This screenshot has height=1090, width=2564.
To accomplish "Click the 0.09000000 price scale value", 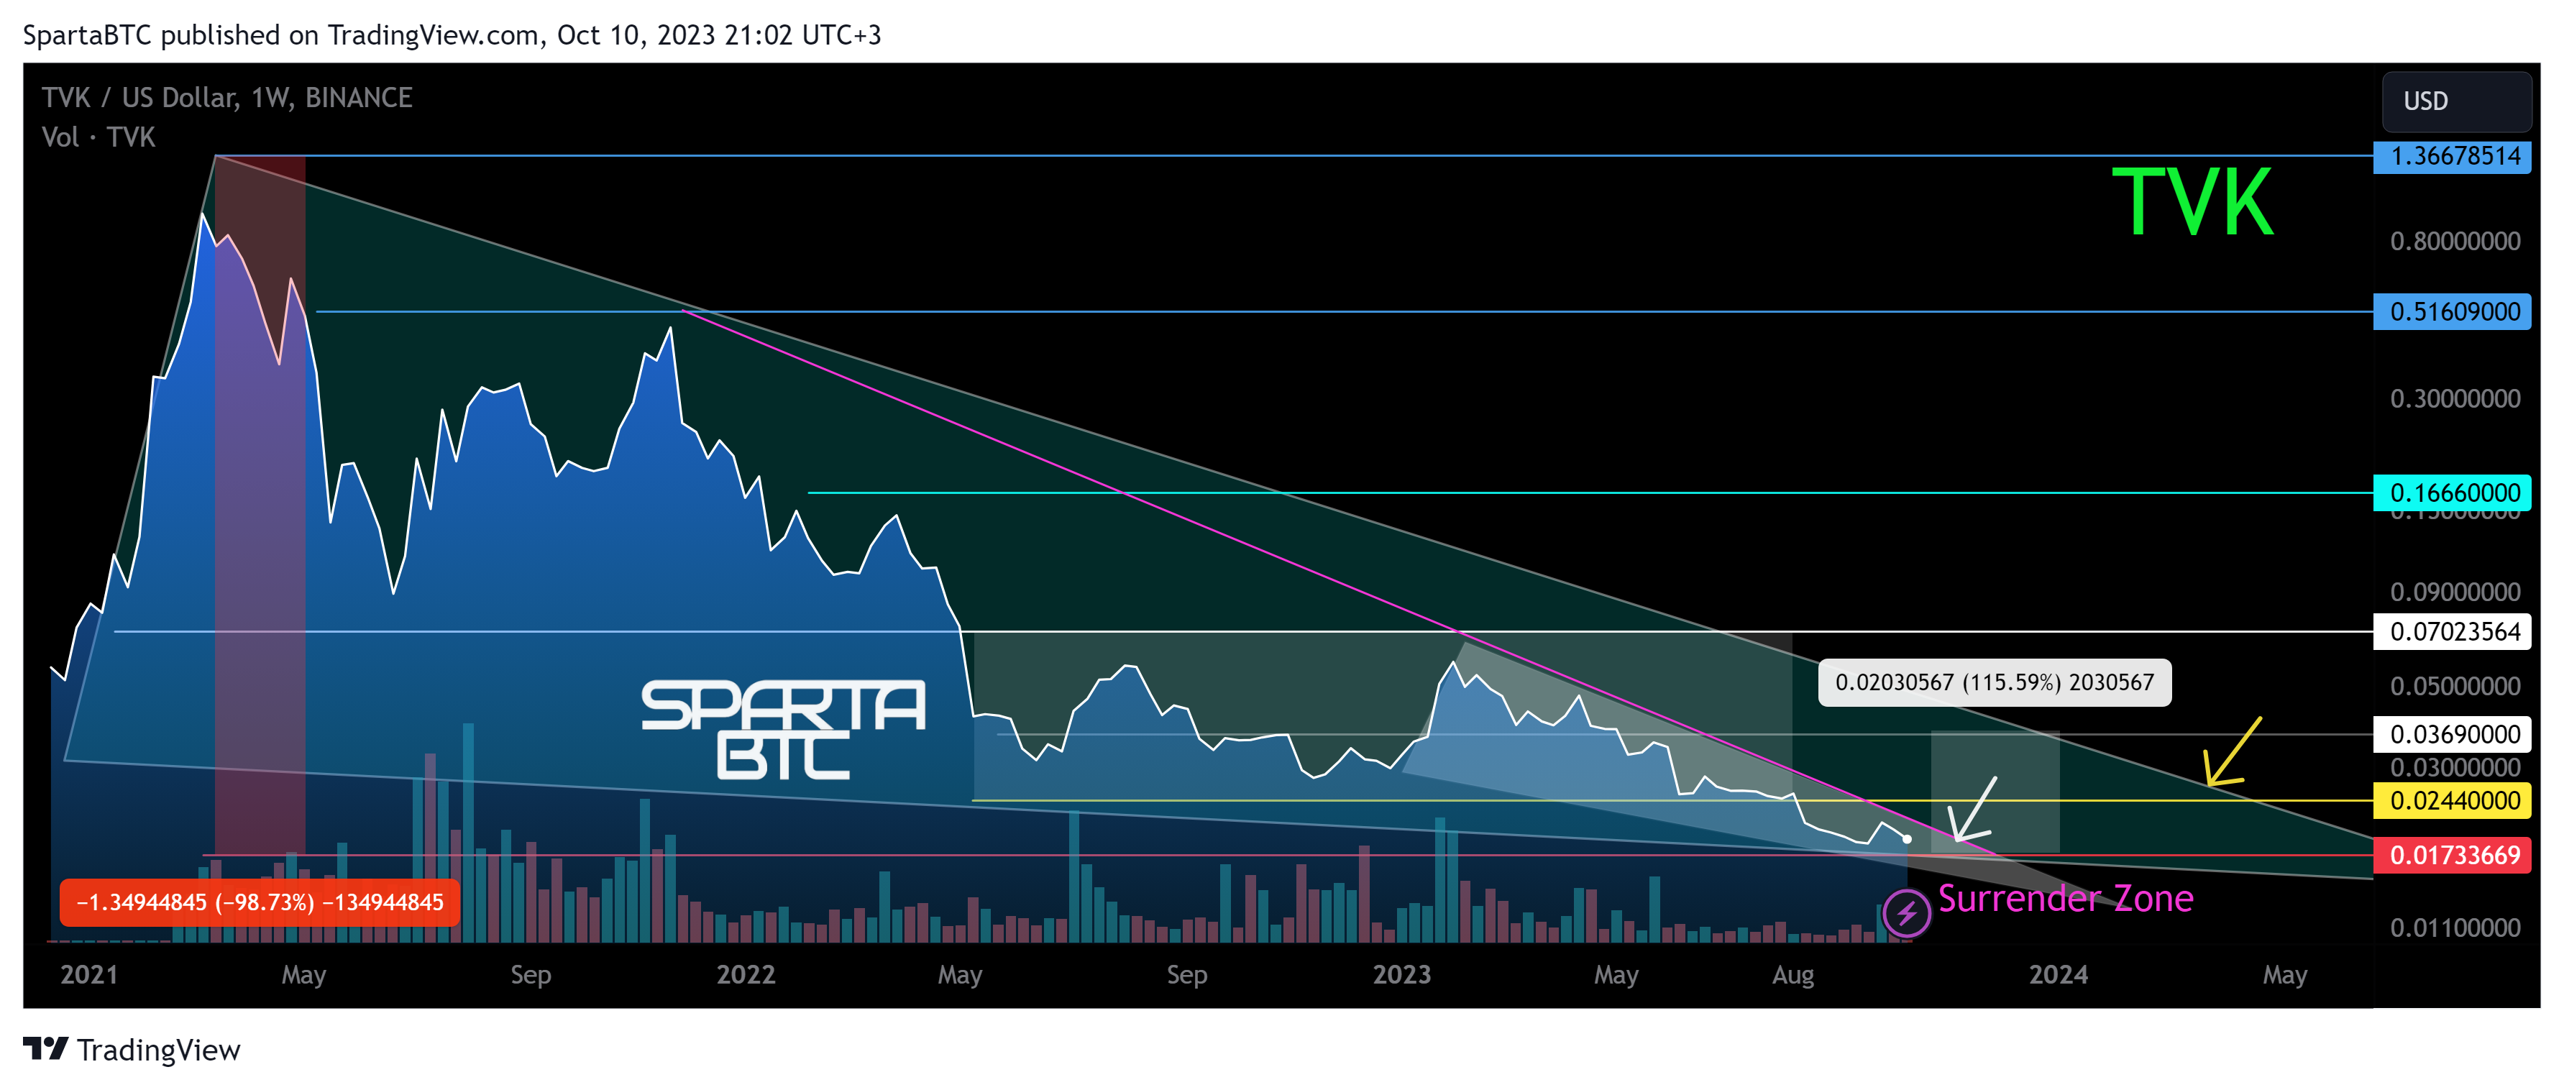I will (x=2455, y=592).
